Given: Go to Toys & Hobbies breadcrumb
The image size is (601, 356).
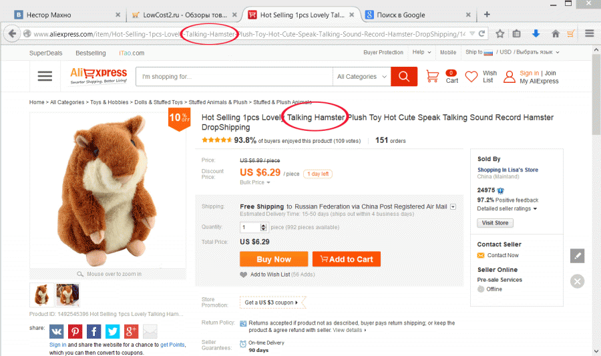Looking at the screenshot, I should tap(110, 102).
